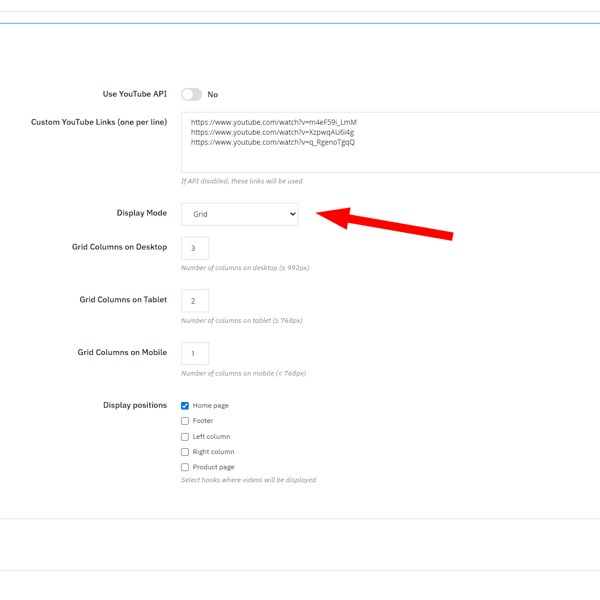Screen dimensions: 600x600
Task: Click the 'Number of columns on mobile' hint
Action: (244, 373)
